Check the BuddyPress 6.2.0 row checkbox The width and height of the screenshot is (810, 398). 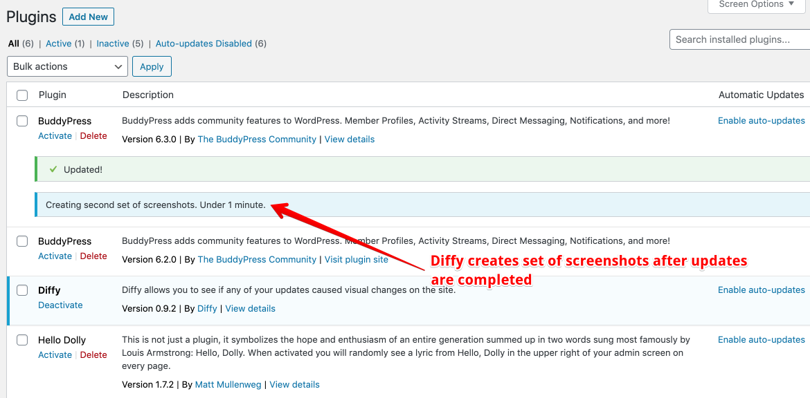coord(22,241)
